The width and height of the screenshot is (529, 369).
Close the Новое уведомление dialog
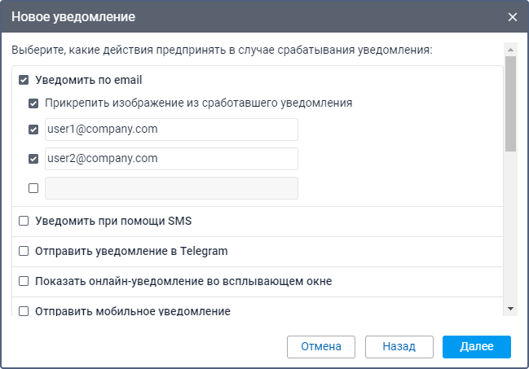pyautogui.click(x=512, y=16)
